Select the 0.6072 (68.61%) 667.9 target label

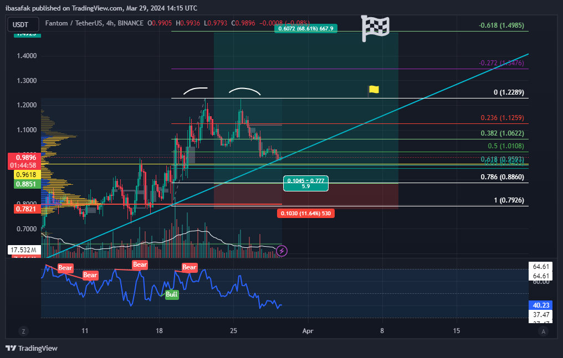305,28
